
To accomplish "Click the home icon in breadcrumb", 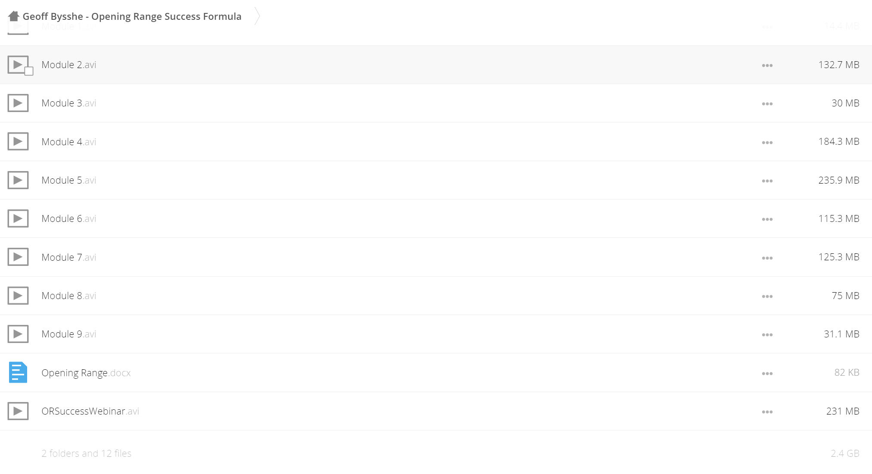I will tap(14, 16).
